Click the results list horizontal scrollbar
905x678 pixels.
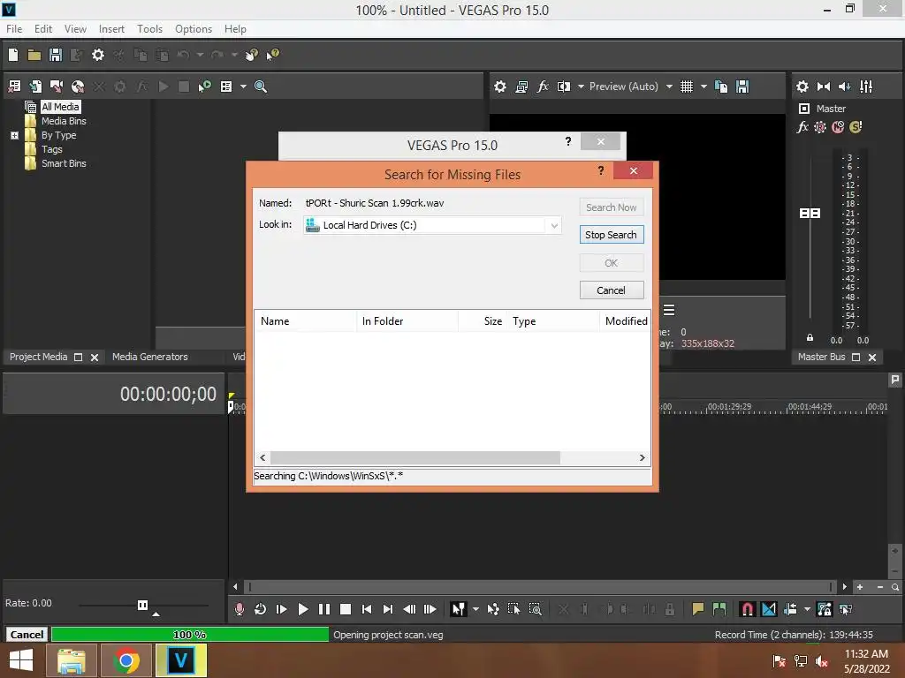pos(415,458)
